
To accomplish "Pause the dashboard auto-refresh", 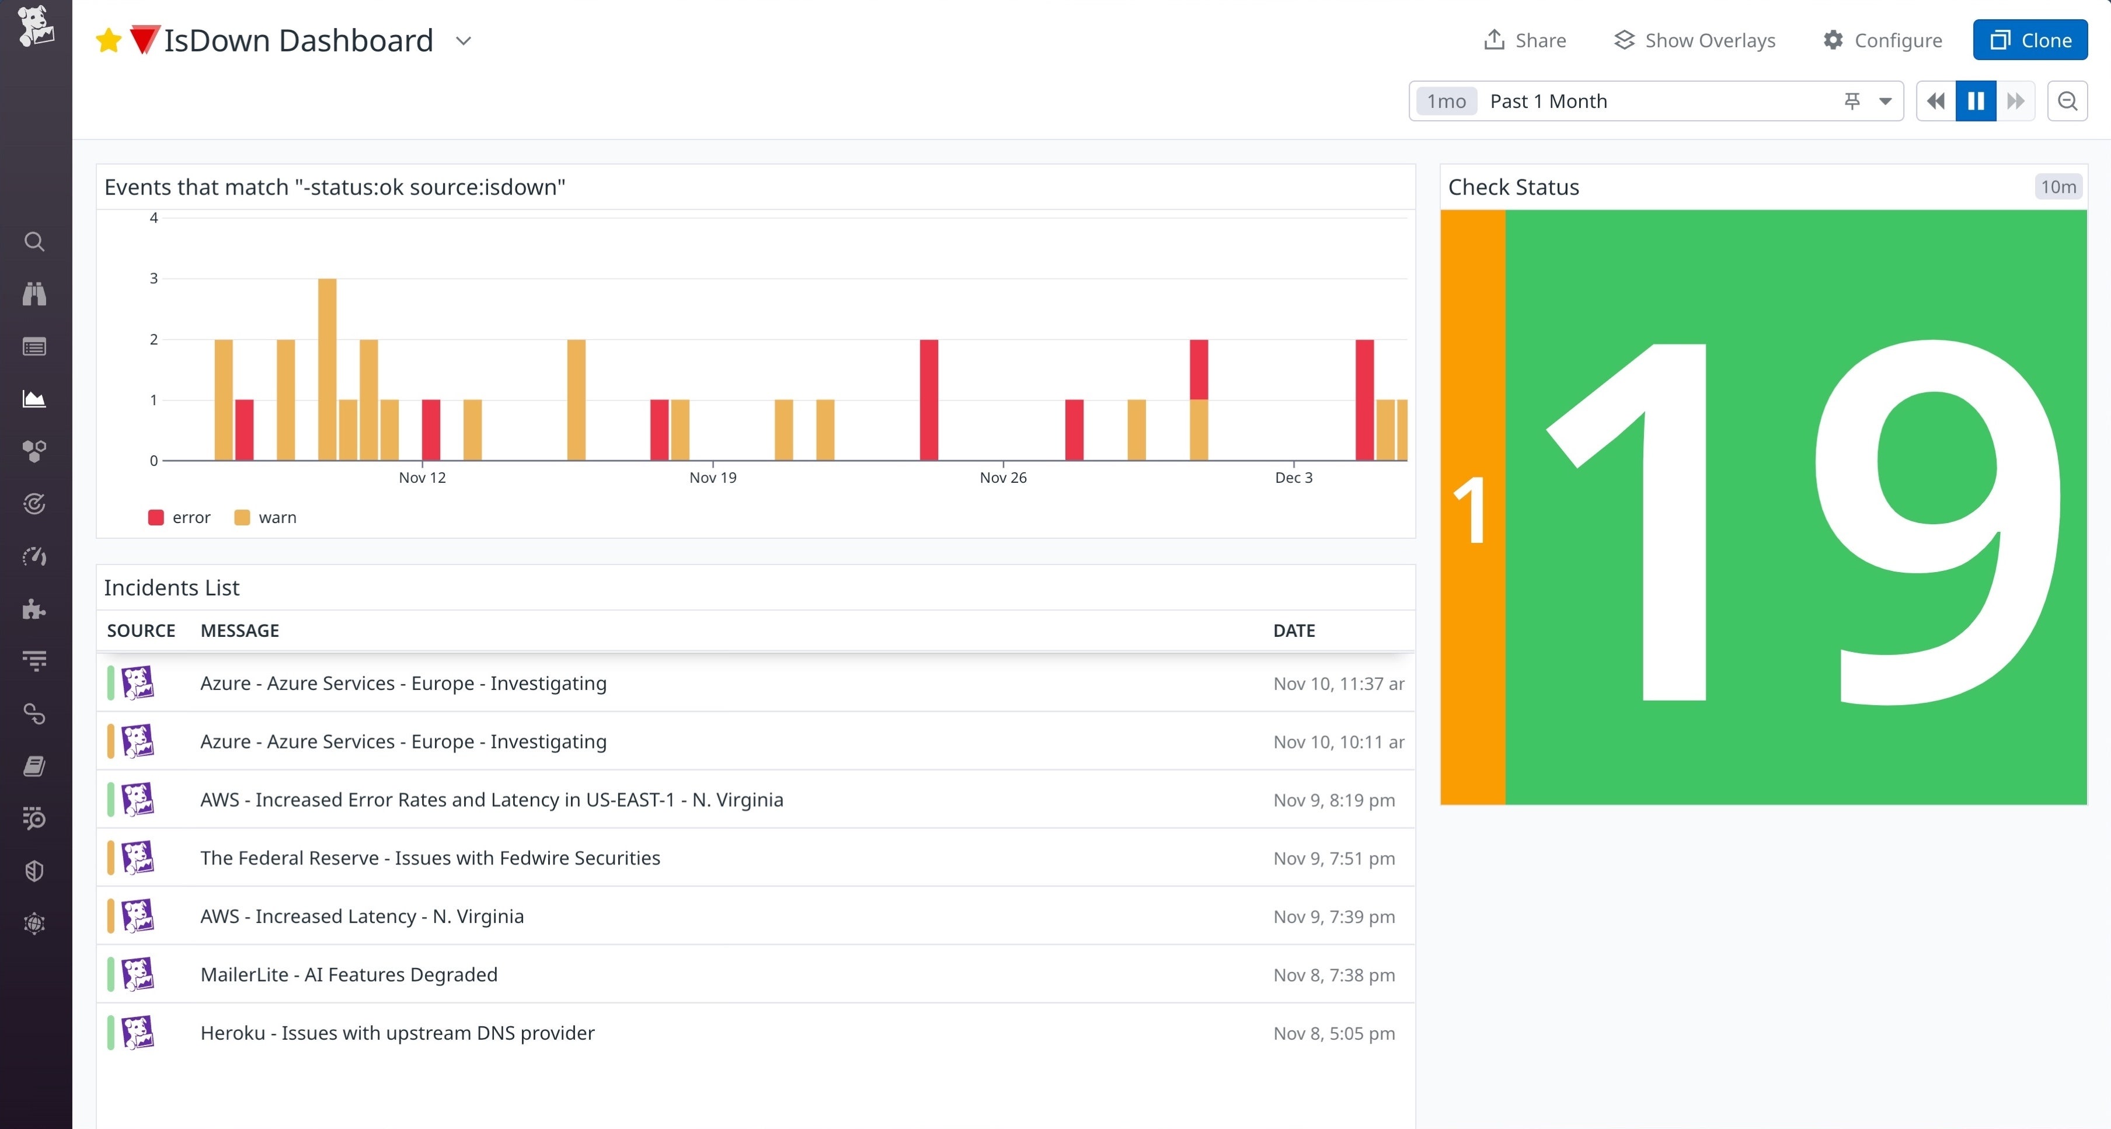I will [1976, 101].
